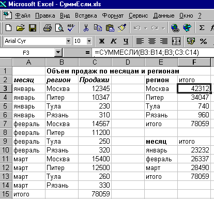
Task: Open the Вставка menu
Action: click(x=86, y=16)
